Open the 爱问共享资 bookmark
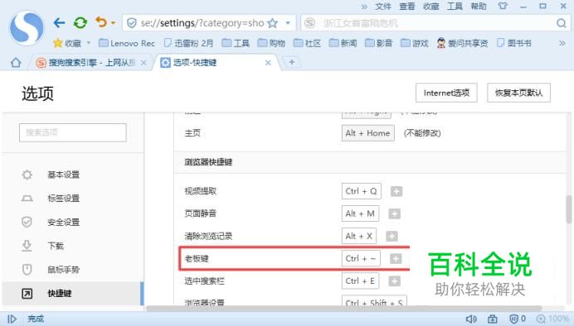Image resolution: width=574 pixels, height=326 pixels. point(462,43)
